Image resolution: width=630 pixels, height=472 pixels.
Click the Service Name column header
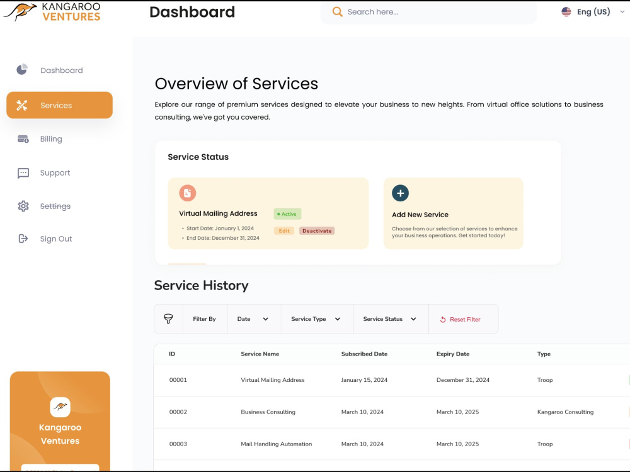pos(260,354)
